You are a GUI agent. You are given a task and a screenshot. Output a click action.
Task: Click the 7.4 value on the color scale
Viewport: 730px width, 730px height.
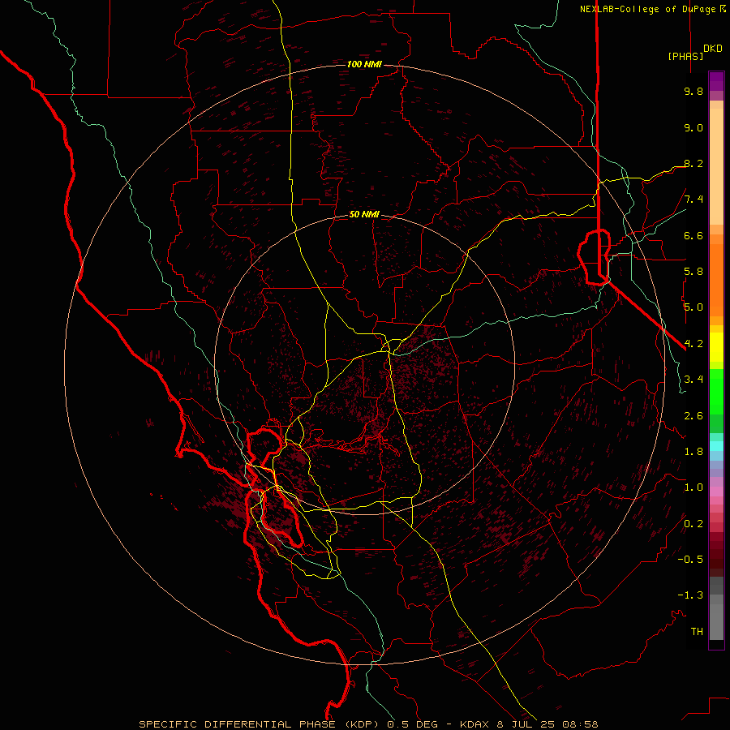693,200
